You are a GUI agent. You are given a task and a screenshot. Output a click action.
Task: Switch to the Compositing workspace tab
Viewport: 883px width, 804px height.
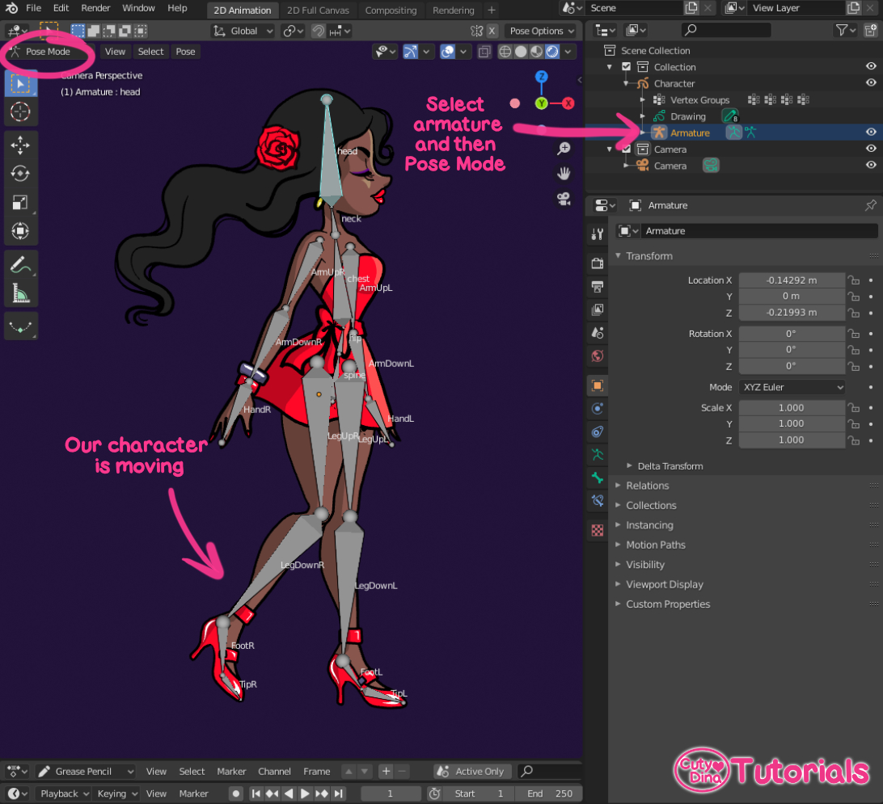(391, 11)
